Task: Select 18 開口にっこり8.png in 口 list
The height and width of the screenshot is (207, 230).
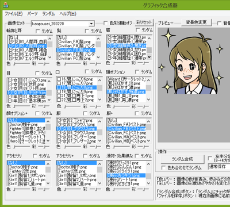Action: coord(76,87)
